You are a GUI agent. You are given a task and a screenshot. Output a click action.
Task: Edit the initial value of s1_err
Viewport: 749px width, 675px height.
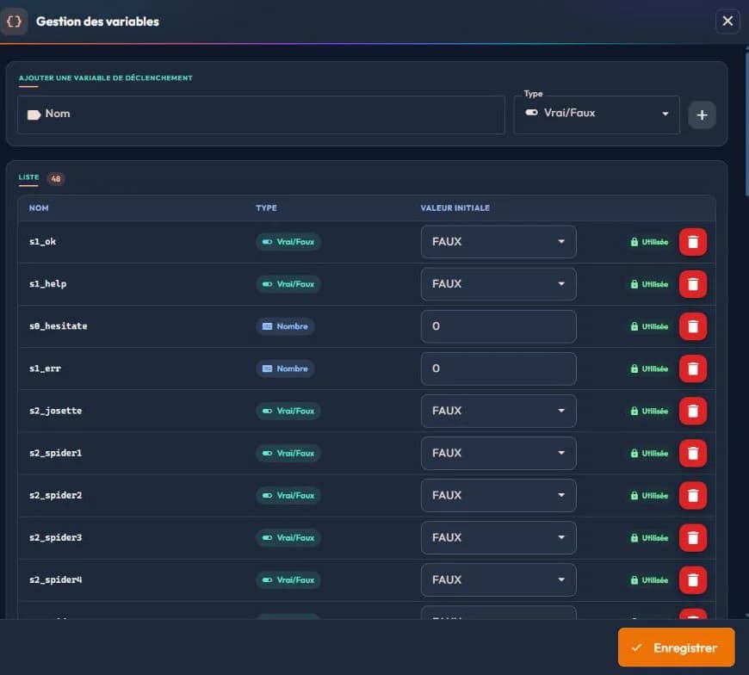click(x=498, y=368)
